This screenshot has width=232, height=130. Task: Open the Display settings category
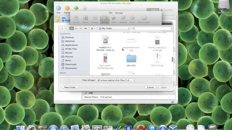pos(95,19)
